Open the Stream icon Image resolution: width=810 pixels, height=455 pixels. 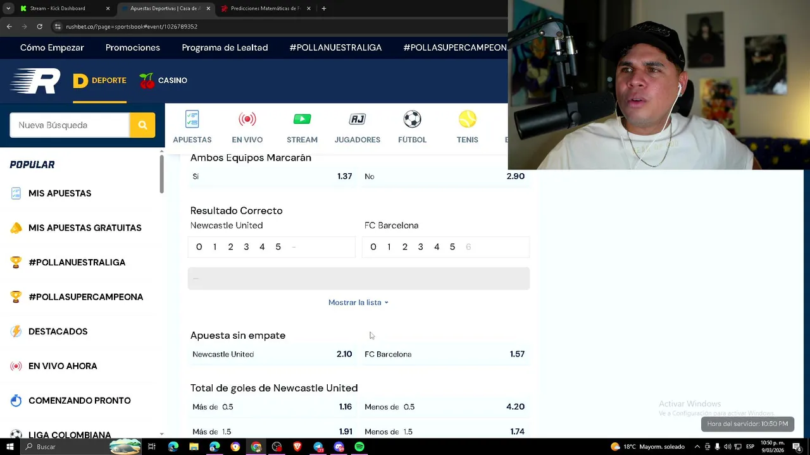pos(302,127)
